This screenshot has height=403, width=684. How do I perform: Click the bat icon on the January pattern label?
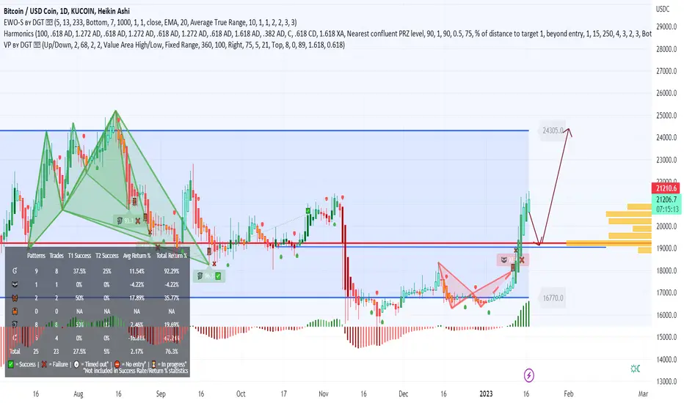(x=504, y=260)
